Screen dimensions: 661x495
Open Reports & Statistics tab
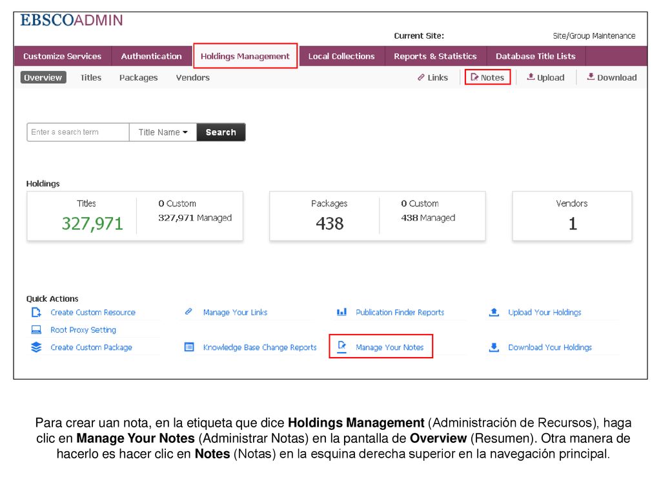click(435, 56)
